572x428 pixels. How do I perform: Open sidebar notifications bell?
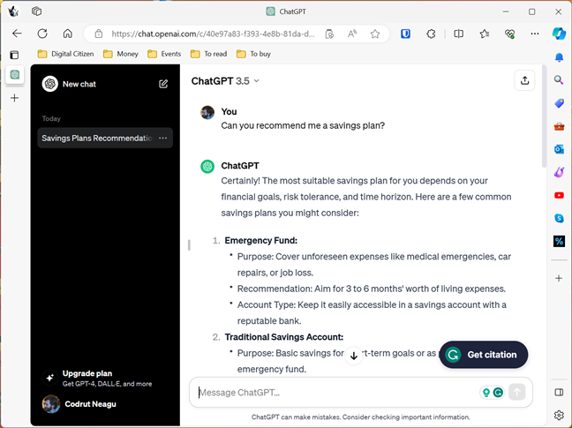(559, 57)
